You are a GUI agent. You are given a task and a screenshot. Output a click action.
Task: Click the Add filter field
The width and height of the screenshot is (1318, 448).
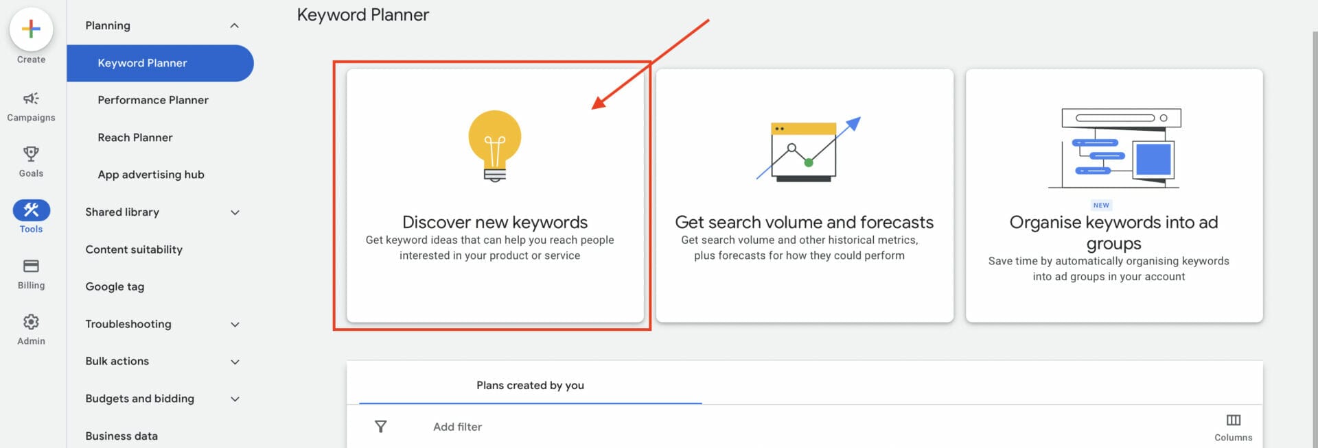coord(457,426)
